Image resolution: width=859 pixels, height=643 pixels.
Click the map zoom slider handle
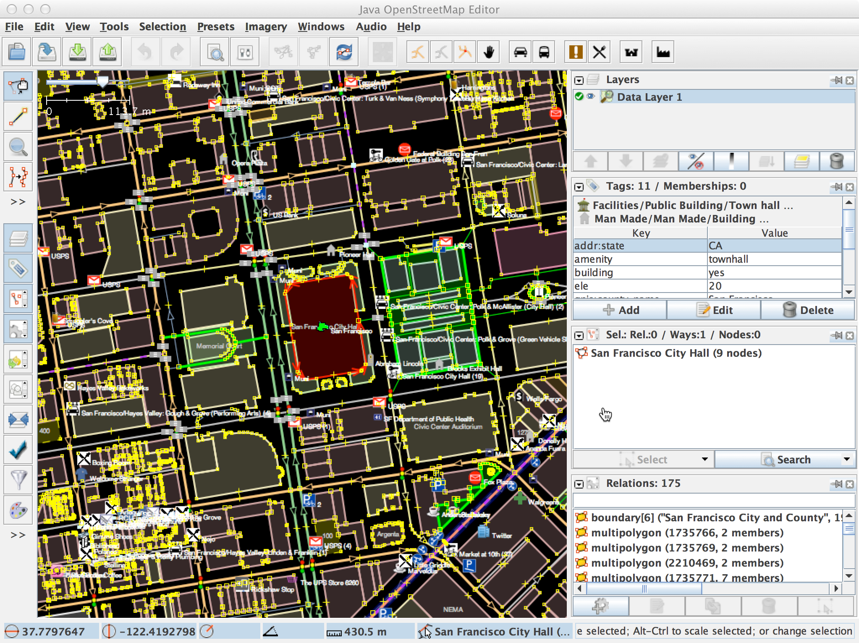(x=102, y=81)
